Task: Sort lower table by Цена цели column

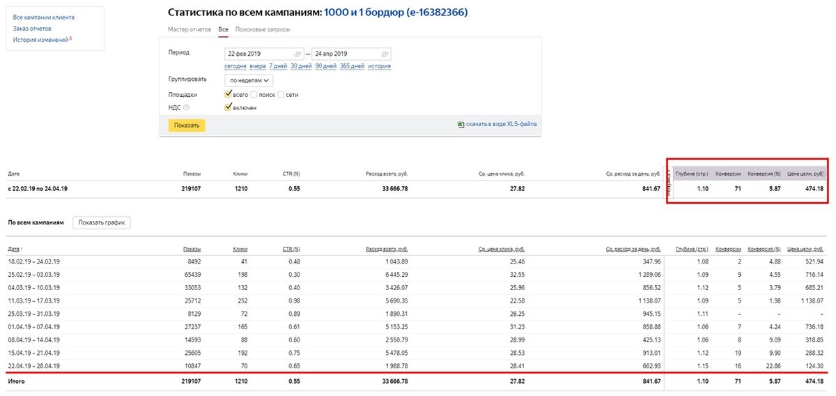Action: point(806,249)
